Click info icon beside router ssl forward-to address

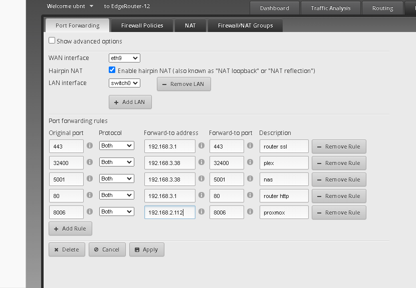point(201,145)
